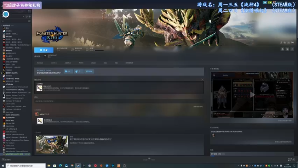
Task: Click the taskbar clock and date
Action: coord(287,166)
